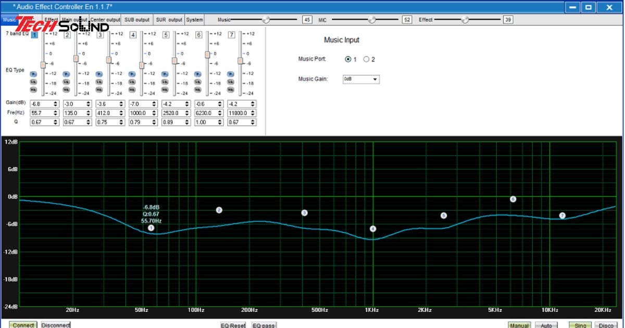This screenshot has width=625, height=328.
Task: Click the Music volume value box showing 45
Action: [x=307, y=20]
